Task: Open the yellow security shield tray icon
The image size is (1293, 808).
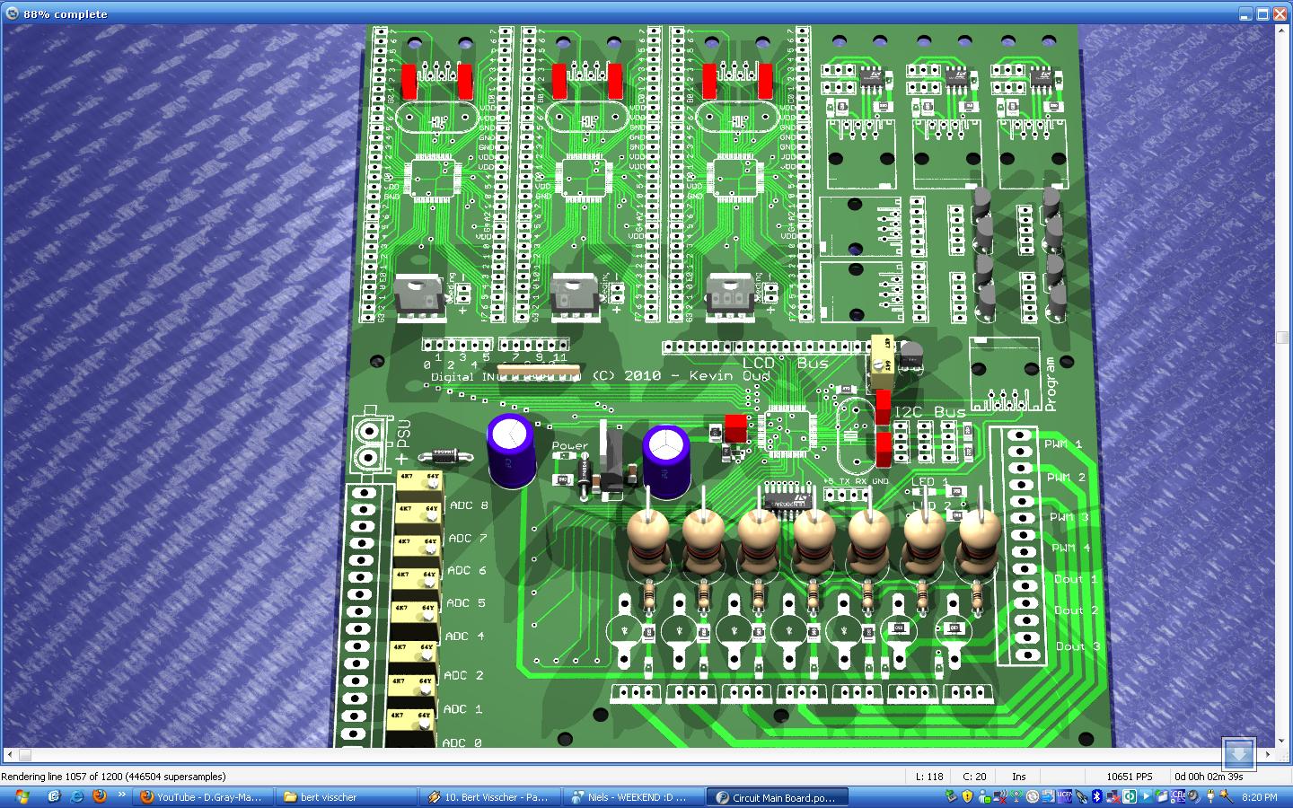Action: coord(967,796)
